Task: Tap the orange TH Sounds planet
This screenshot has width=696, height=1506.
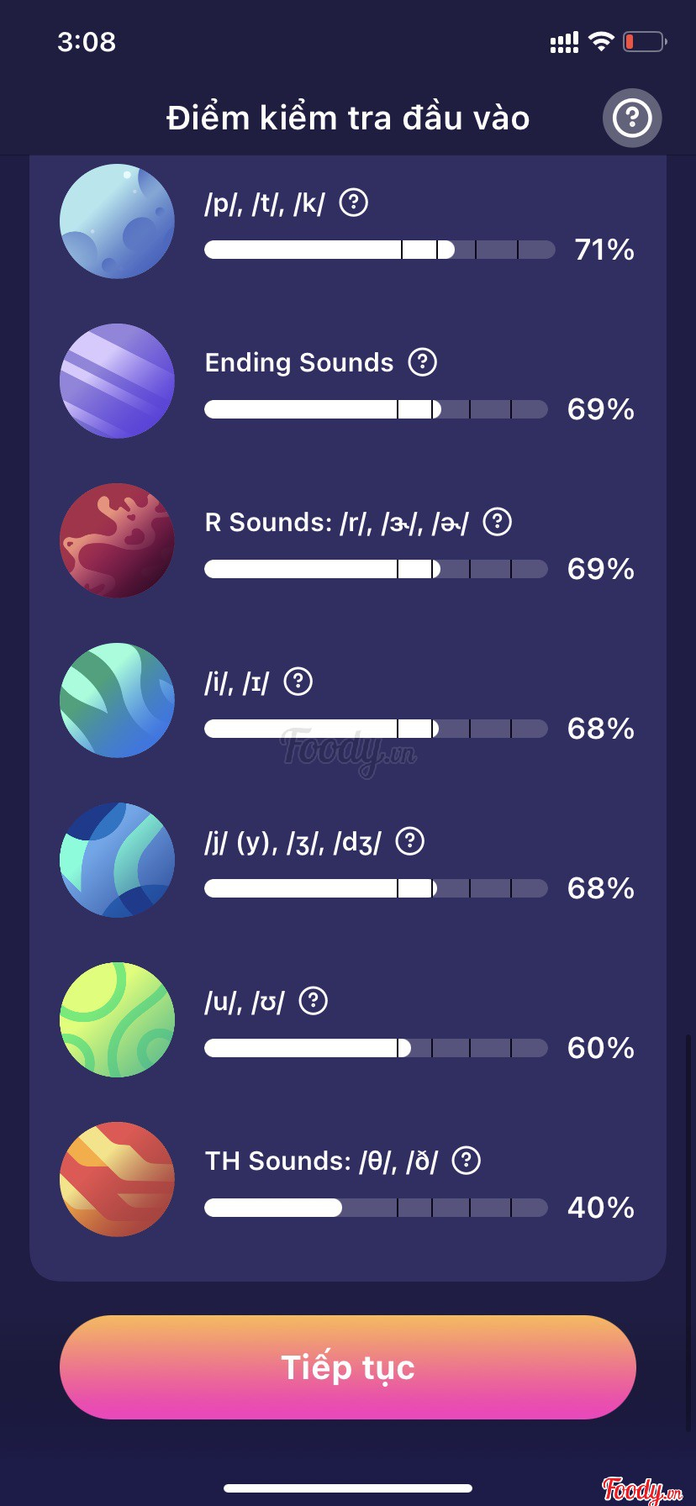Action: [x=117, y=1180]
